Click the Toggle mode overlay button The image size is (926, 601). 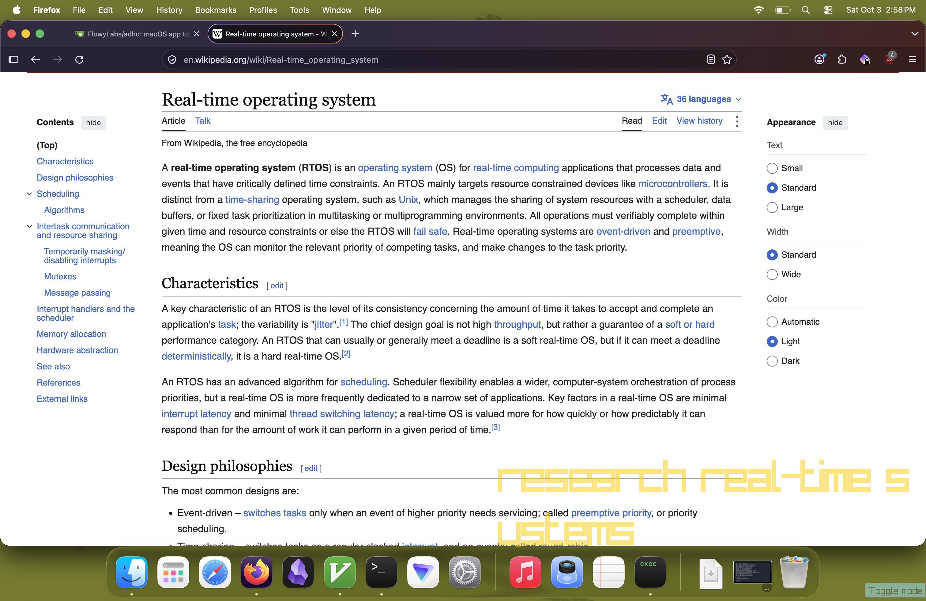895,591
